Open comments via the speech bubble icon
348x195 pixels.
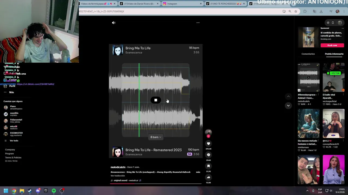point(209,155)
